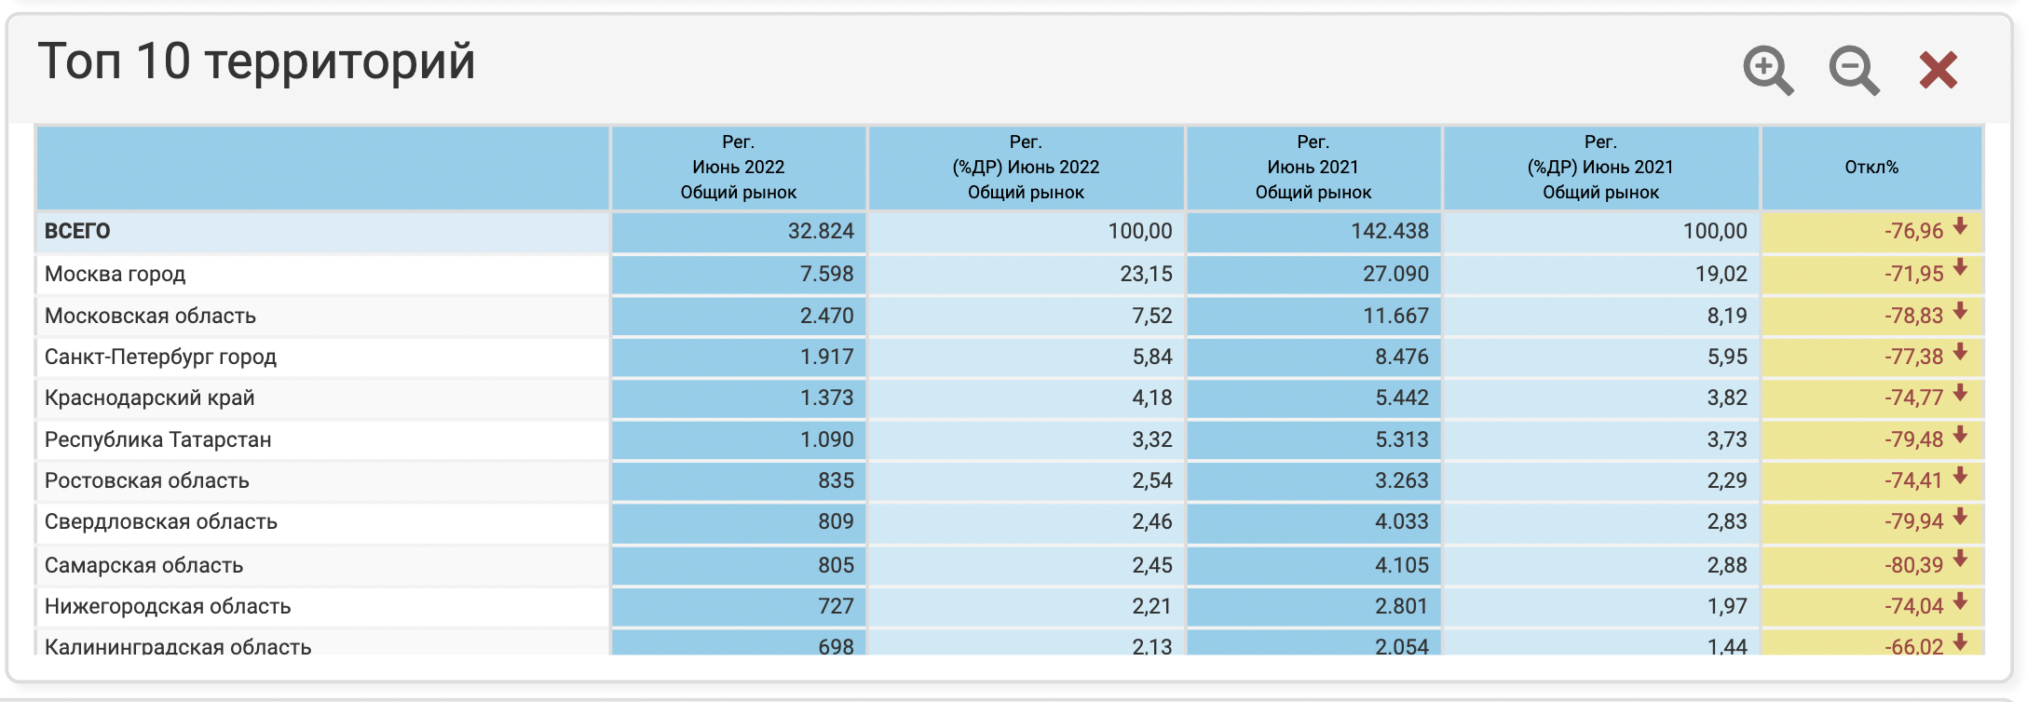Click the down arrow beside -71,95
2027x702 pixels.
[x=1960, y=268]
